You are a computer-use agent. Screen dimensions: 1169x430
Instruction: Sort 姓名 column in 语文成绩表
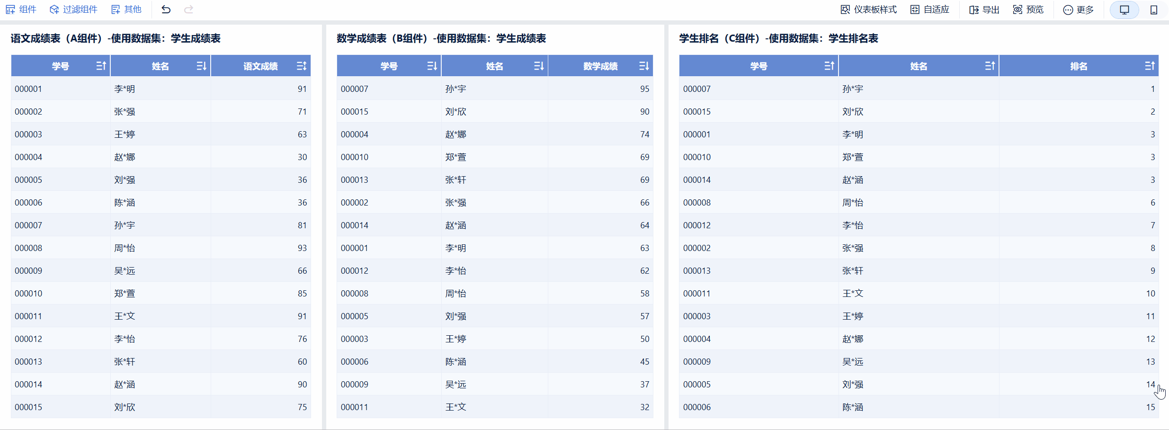[x=201, y=66]
